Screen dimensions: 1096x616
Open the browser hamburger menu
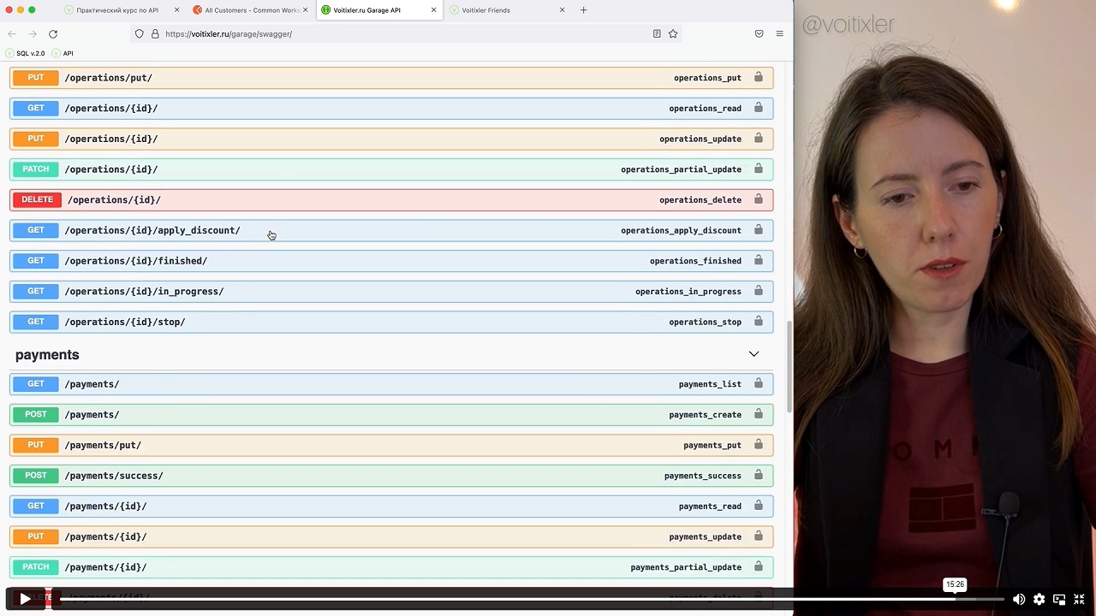click(x=779, y=34)
